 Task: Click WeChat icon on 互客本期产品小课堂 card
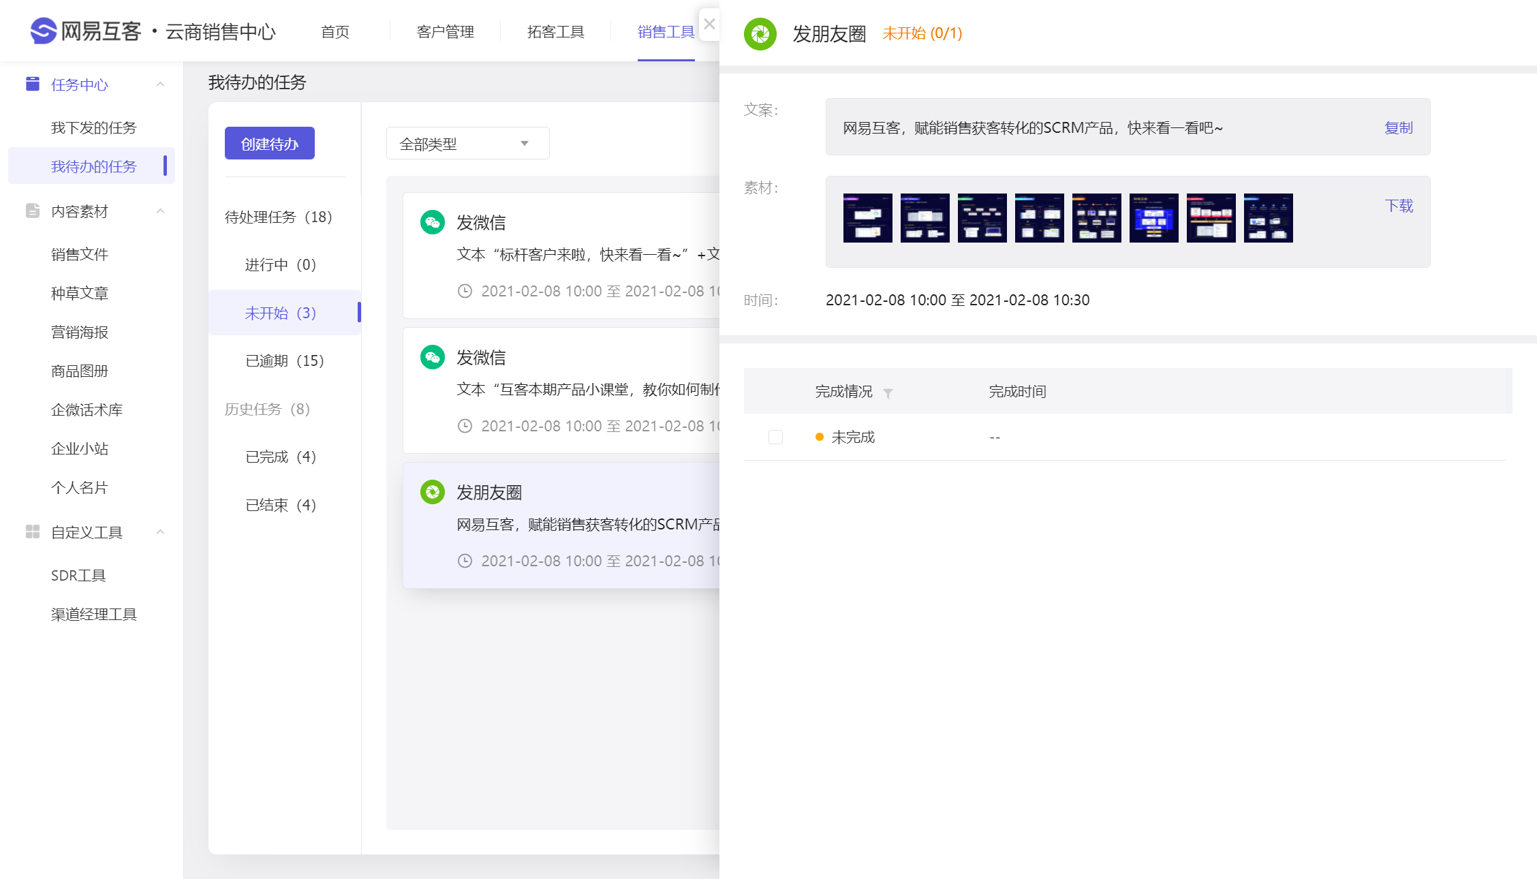pos(432,357)
